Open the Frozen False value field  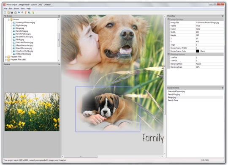click(209, 29)
